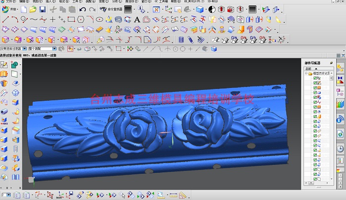Choose the Polygon hexagon tool
346x200 pixels.
point(81,20)
